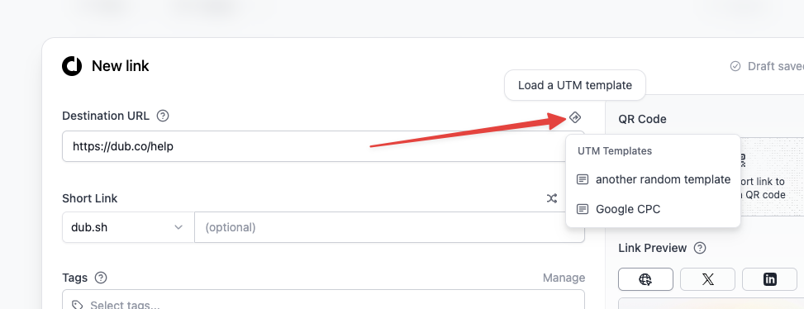The width and height of the screenshot is (804, 309).
Task: Switch link preview to the web globe tab
Action: click(x=645, y=279)
